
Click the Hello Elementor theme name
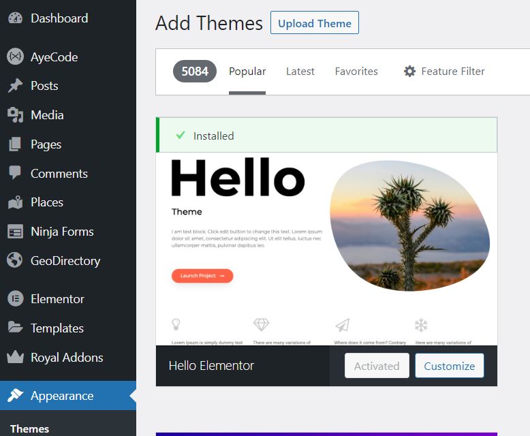[x=211, y=366]
